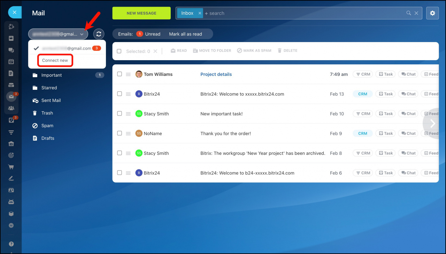The image size is (446, 254).
Task: Select the checked gmail.com mailbox entry
Action: [67, 48]
